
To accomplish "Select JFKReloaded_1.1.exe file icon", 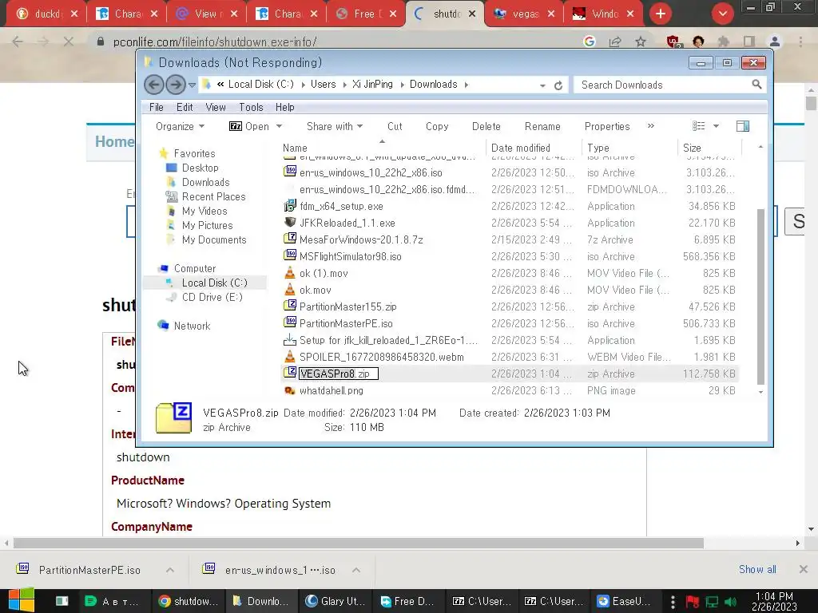I will click(290, 223).
